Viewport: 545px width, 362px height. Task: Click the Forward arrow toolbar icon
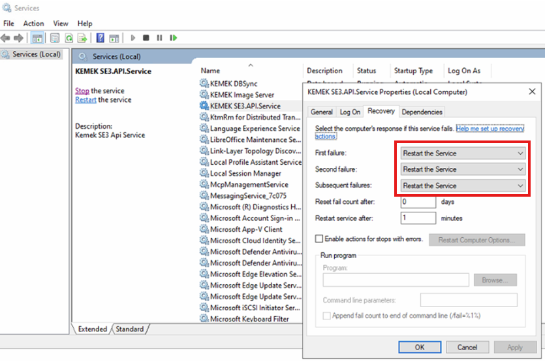coord(18,38)
